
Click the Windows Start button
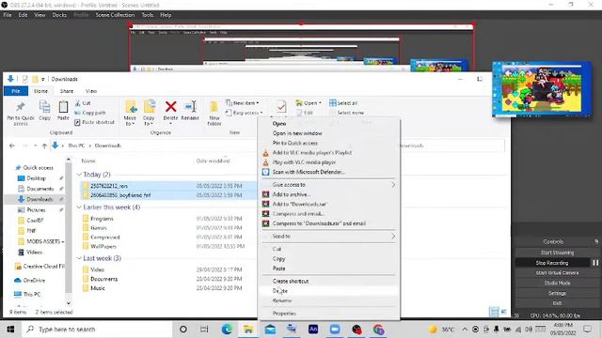pos(10,330)
